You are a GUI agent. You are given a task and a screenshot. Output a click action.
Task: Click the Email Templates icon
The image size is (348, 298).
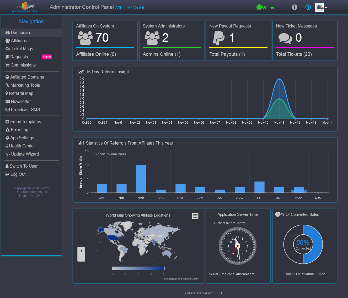pos(7,122)
